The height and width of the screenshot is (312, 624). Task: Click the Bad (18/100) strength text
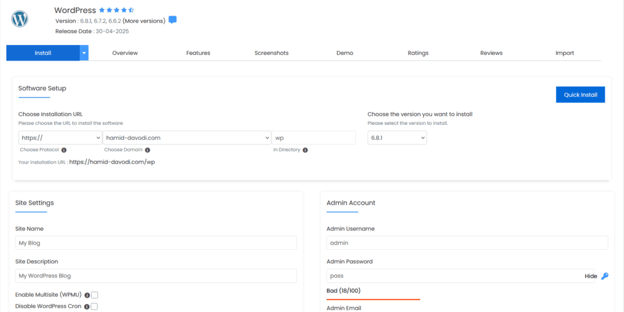343,291
